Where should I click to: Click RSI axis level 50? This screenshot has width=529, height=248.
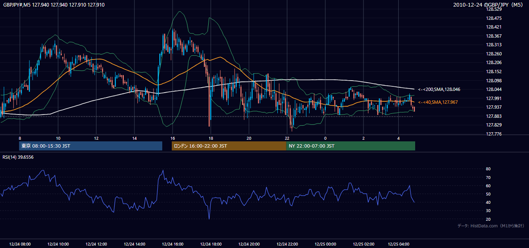[488, 194]
